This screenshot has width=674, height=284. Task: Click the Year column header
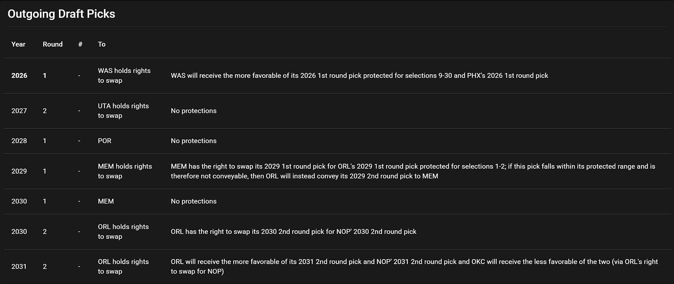(18, 44)
